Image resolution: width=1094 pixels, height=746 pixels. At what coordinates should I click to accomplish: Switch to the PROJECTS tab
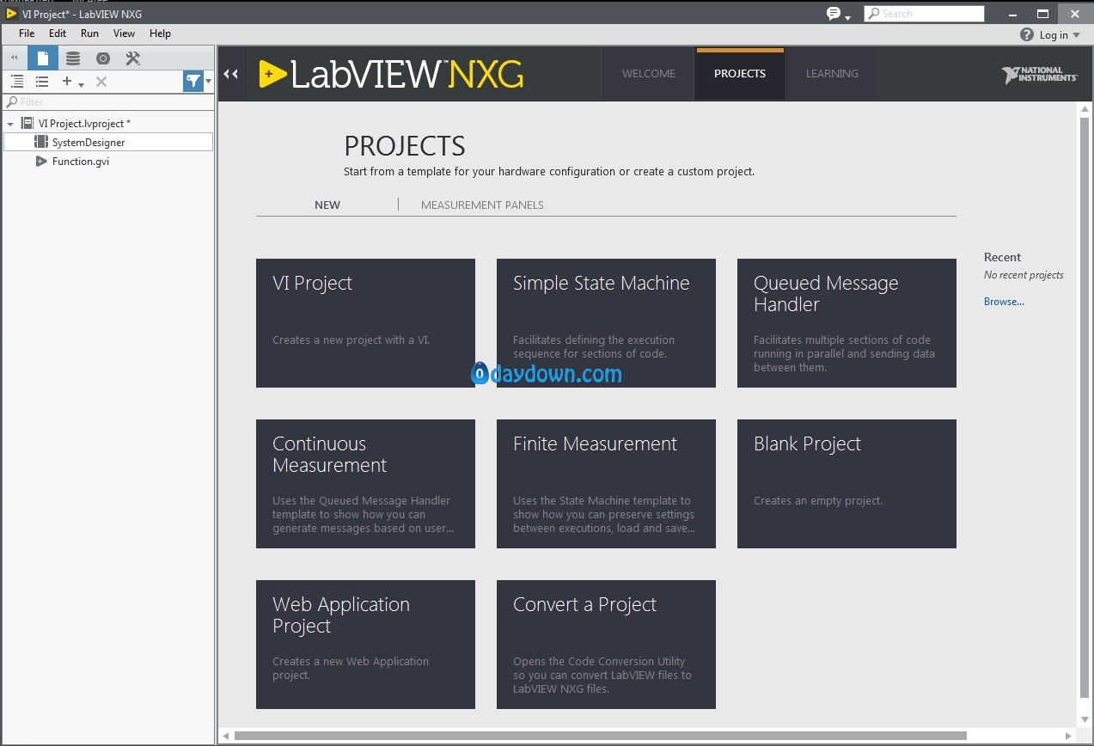[x=740, y=74]
